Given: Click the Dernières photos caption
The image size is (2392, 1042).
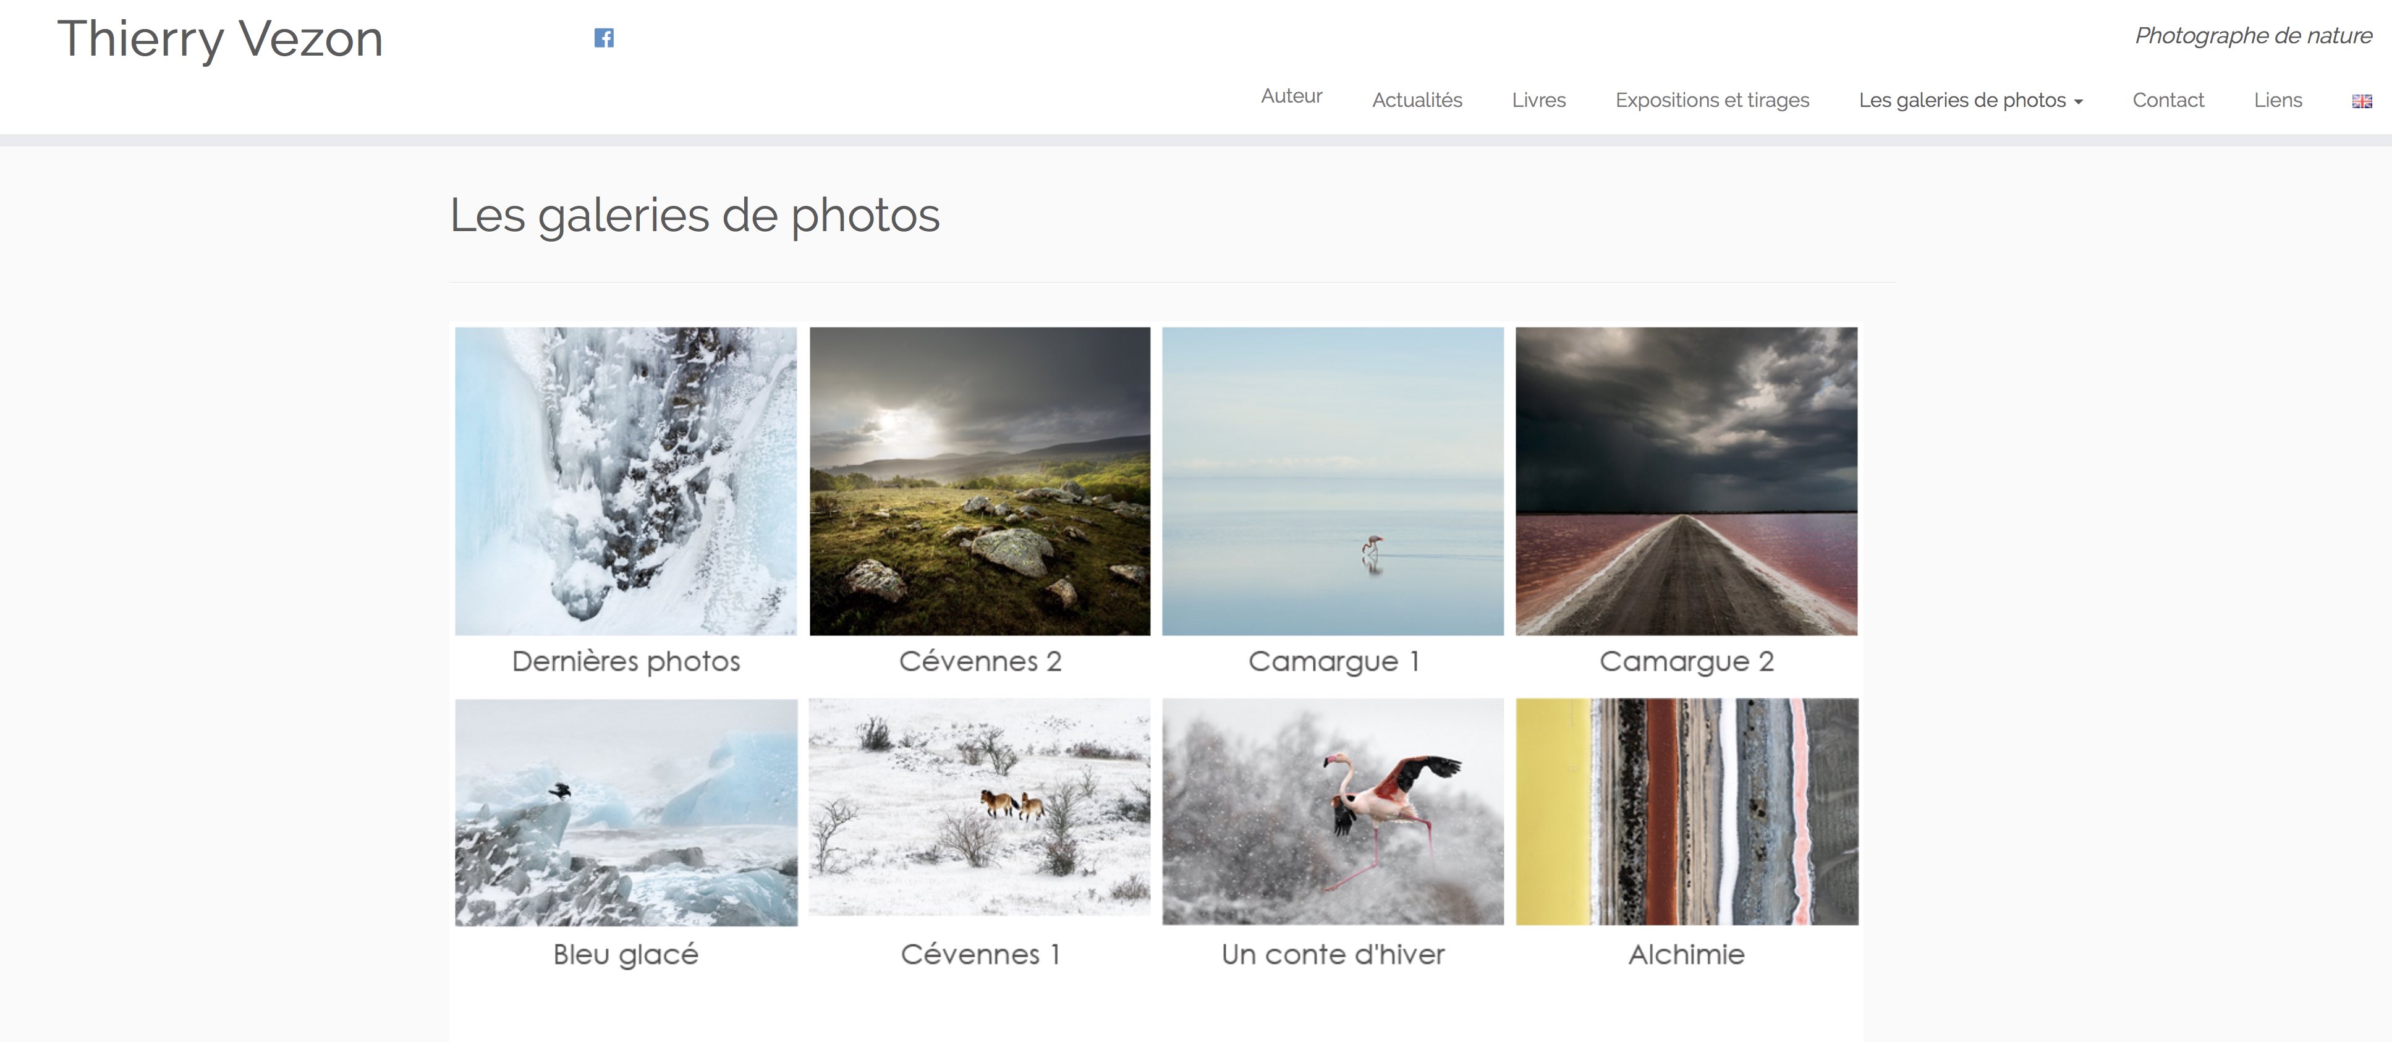Looking at the screenshot, I should click(x=626, y=661).
